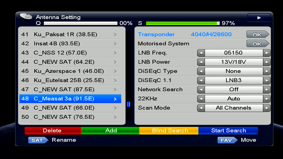Click the blue FAV tag icon

point(227,140)
